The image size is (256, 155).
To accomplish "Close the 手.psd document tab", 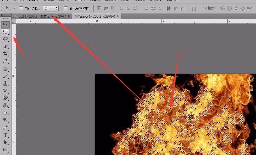I will 69,16.
